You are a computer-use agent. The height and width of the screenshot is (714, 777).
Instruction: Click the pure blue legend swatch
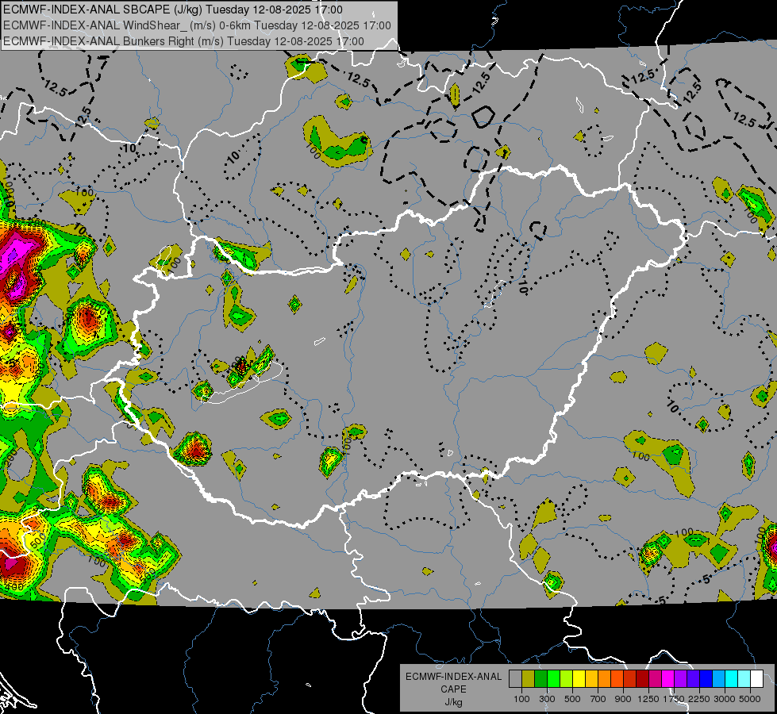[x=706, y=678]
